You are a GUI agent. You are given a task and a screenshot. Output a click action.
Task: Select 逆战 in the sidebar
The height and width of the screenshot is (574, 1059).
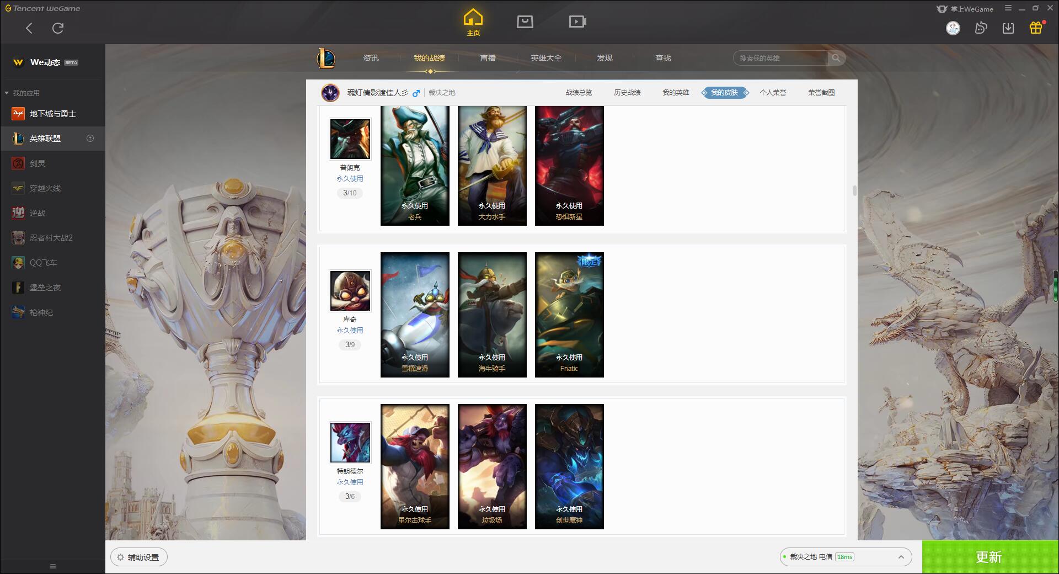click(x=52, y=213)
